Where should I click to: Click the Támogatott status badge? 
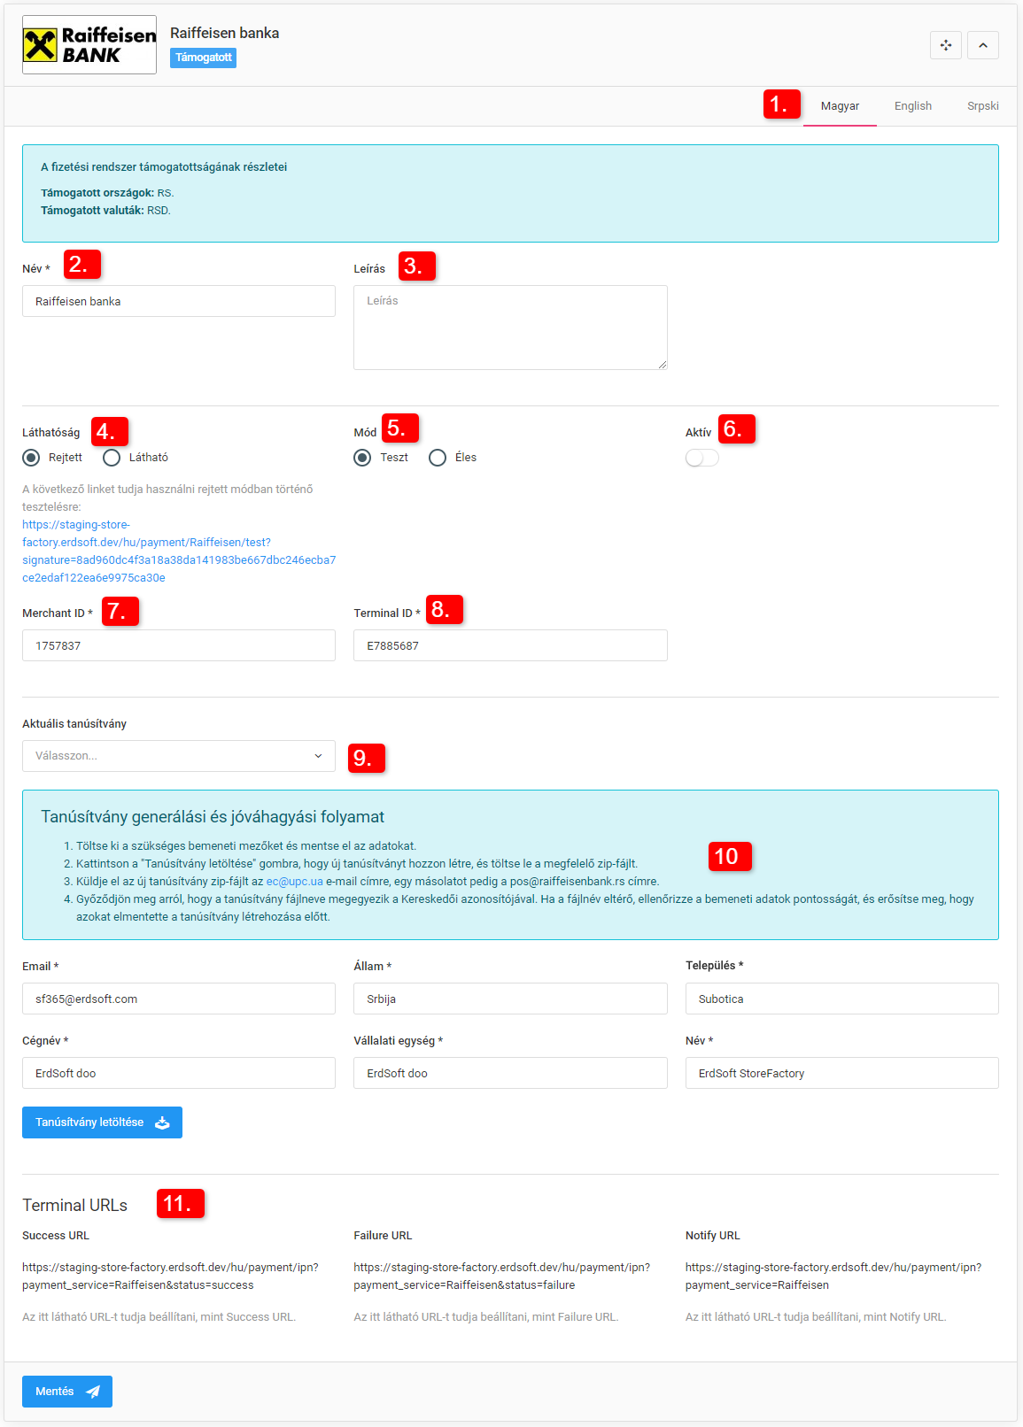pos(204,58)
